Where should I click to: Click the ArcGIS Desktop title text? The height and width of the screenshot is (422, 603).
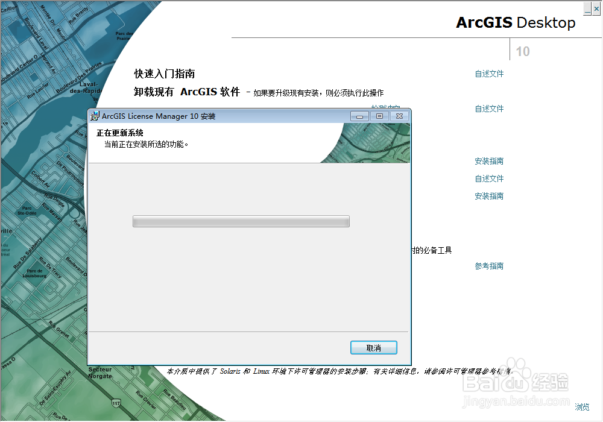[516, 23]
